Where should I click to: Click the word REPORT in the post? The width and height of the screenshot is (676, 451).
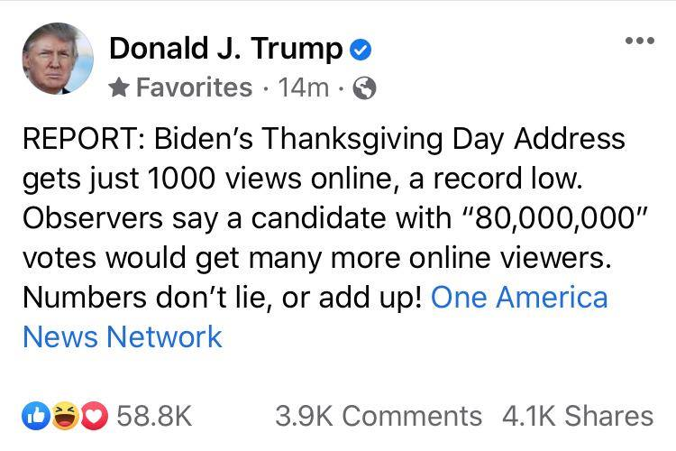79,140
